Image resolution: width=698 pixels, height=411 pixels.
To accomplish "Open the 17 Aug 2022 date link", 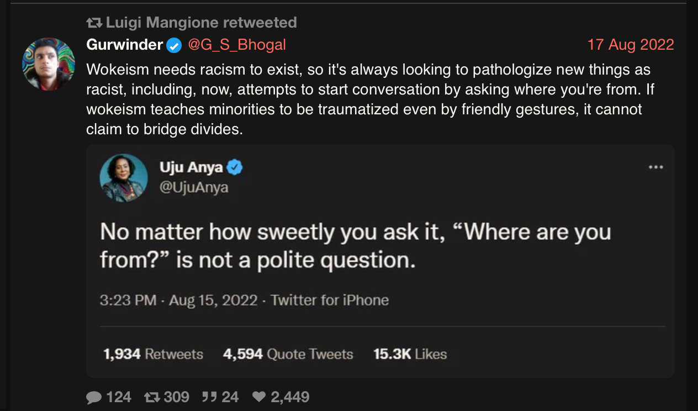I will [x=631, y=45].
